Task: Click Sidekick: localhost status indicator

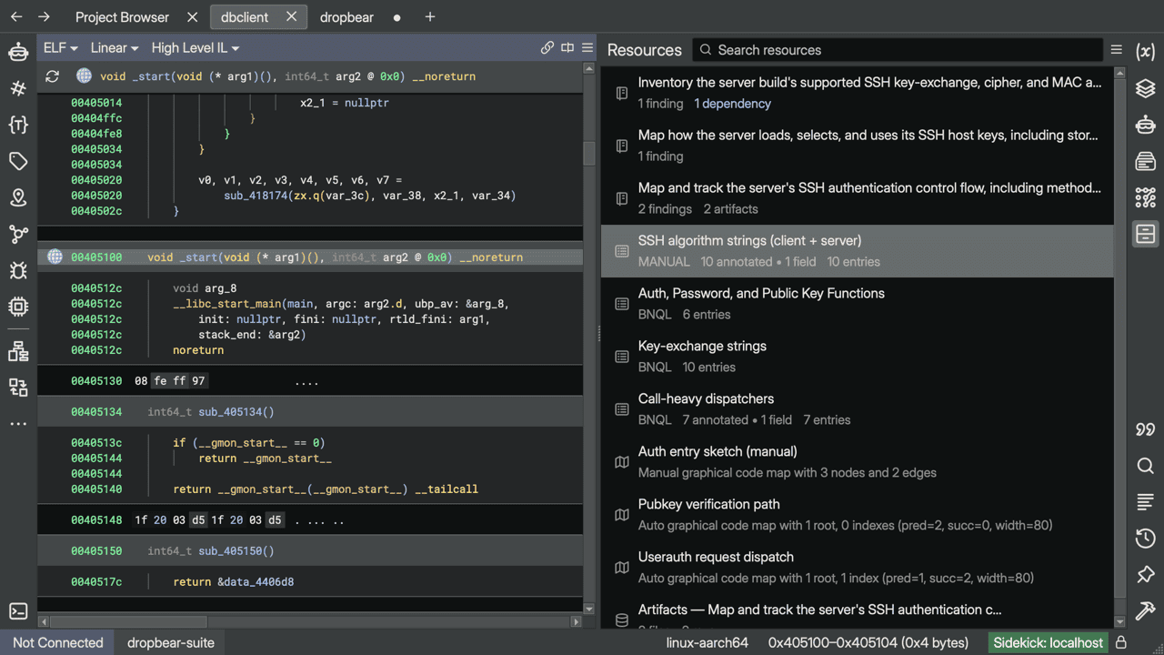Action: click(1049, 642)
